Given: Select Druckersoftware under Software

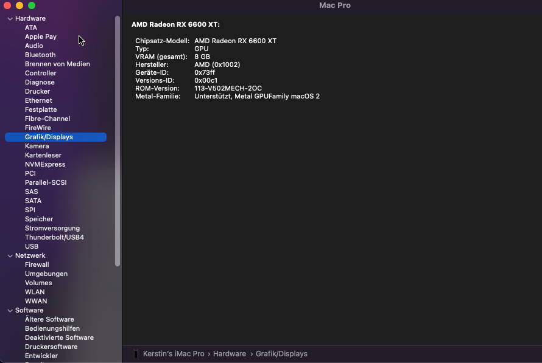Looking at the screenshot, I should click(51, 347).
